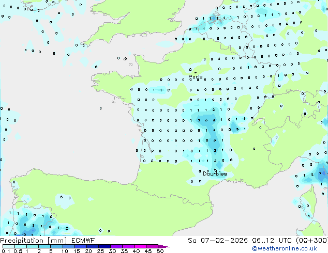Click the '7' precipitation value near Italy
The height and width of the screenshot is (253, 328).
(x=320, y=173)
